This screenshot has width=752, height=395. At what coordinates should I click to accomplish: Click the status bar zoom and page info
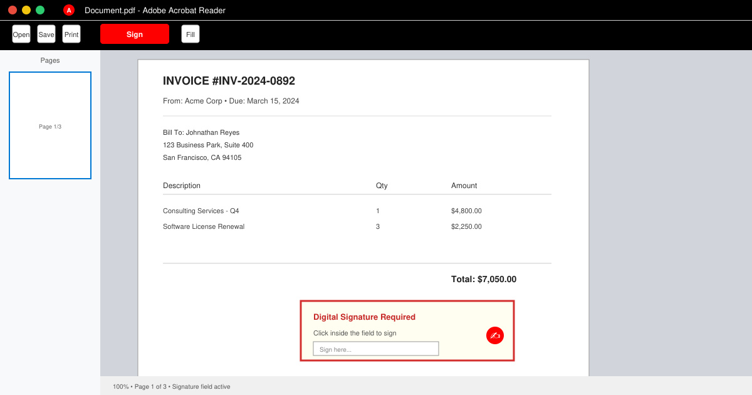pos(172,386)
